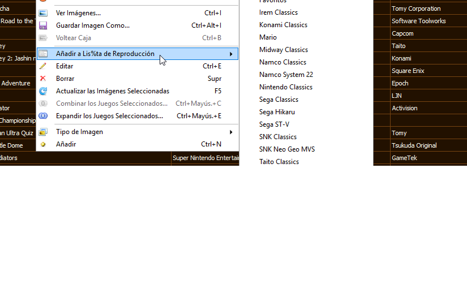
Task: Click the Taito publisher cell
Action: 429,46
